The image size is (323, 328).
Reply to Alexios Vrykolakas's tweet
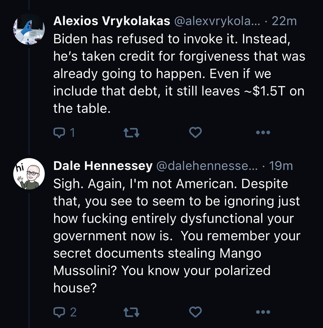[59, 133]
